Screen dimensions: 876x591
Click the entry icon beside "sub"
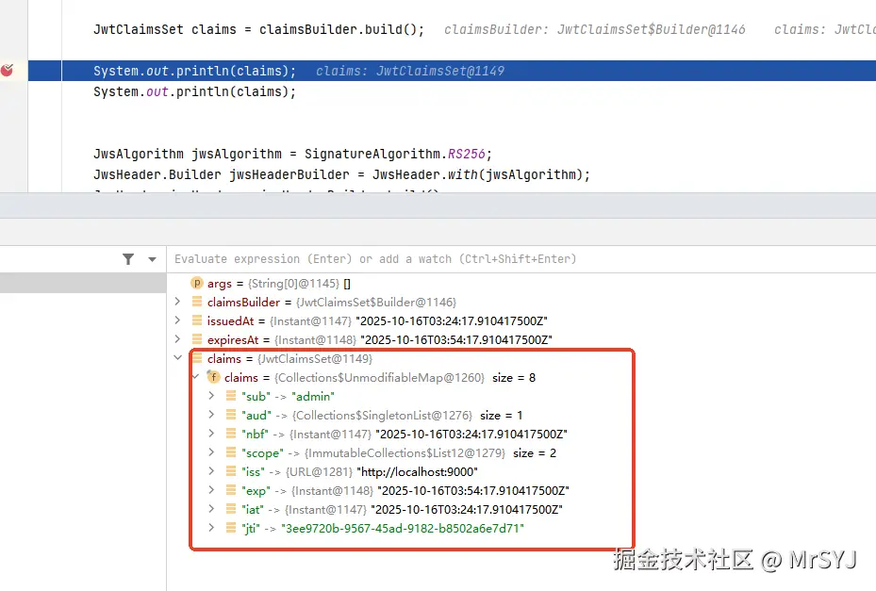click(231, 396)
